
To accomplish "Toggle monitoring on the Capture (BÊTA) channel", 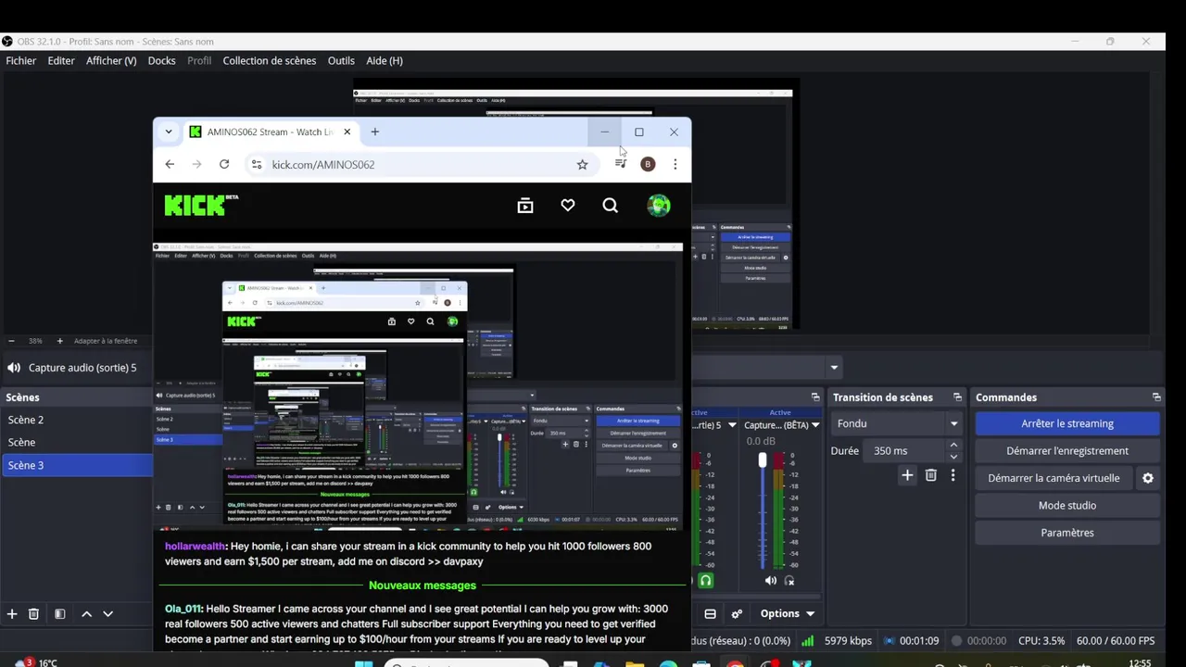I will pyautogui.click(x=789, y=581).
